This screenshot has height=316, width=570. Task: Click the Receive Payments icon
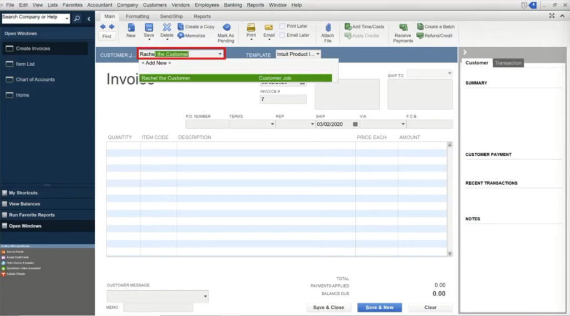tap(403, 28)
